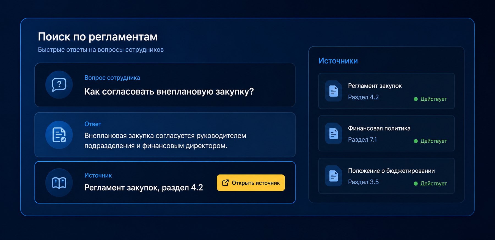Click the question speech bubble icon
Screen dimensions: 495x240
(59, 85)
